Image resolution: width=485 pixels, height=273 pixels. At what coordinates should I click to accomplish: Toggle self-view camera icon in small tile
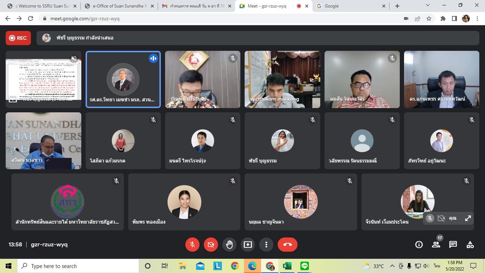coord(441,218)
